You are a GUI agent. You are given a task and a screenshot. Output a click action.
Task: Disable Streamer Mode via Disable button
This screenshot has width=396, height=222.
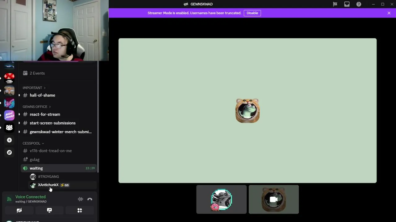click(x=252, y=13)
